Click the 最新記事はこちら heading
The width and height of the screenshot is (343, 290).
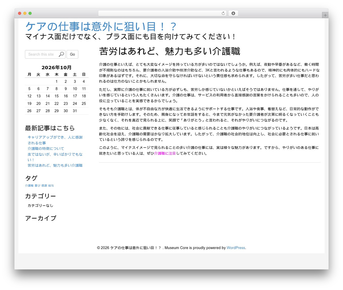pyautogui.click(x=50, y=128)
